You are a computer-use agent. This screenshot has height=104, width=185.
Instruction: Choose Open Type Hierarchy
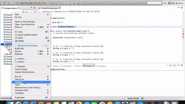pos(31,24)
